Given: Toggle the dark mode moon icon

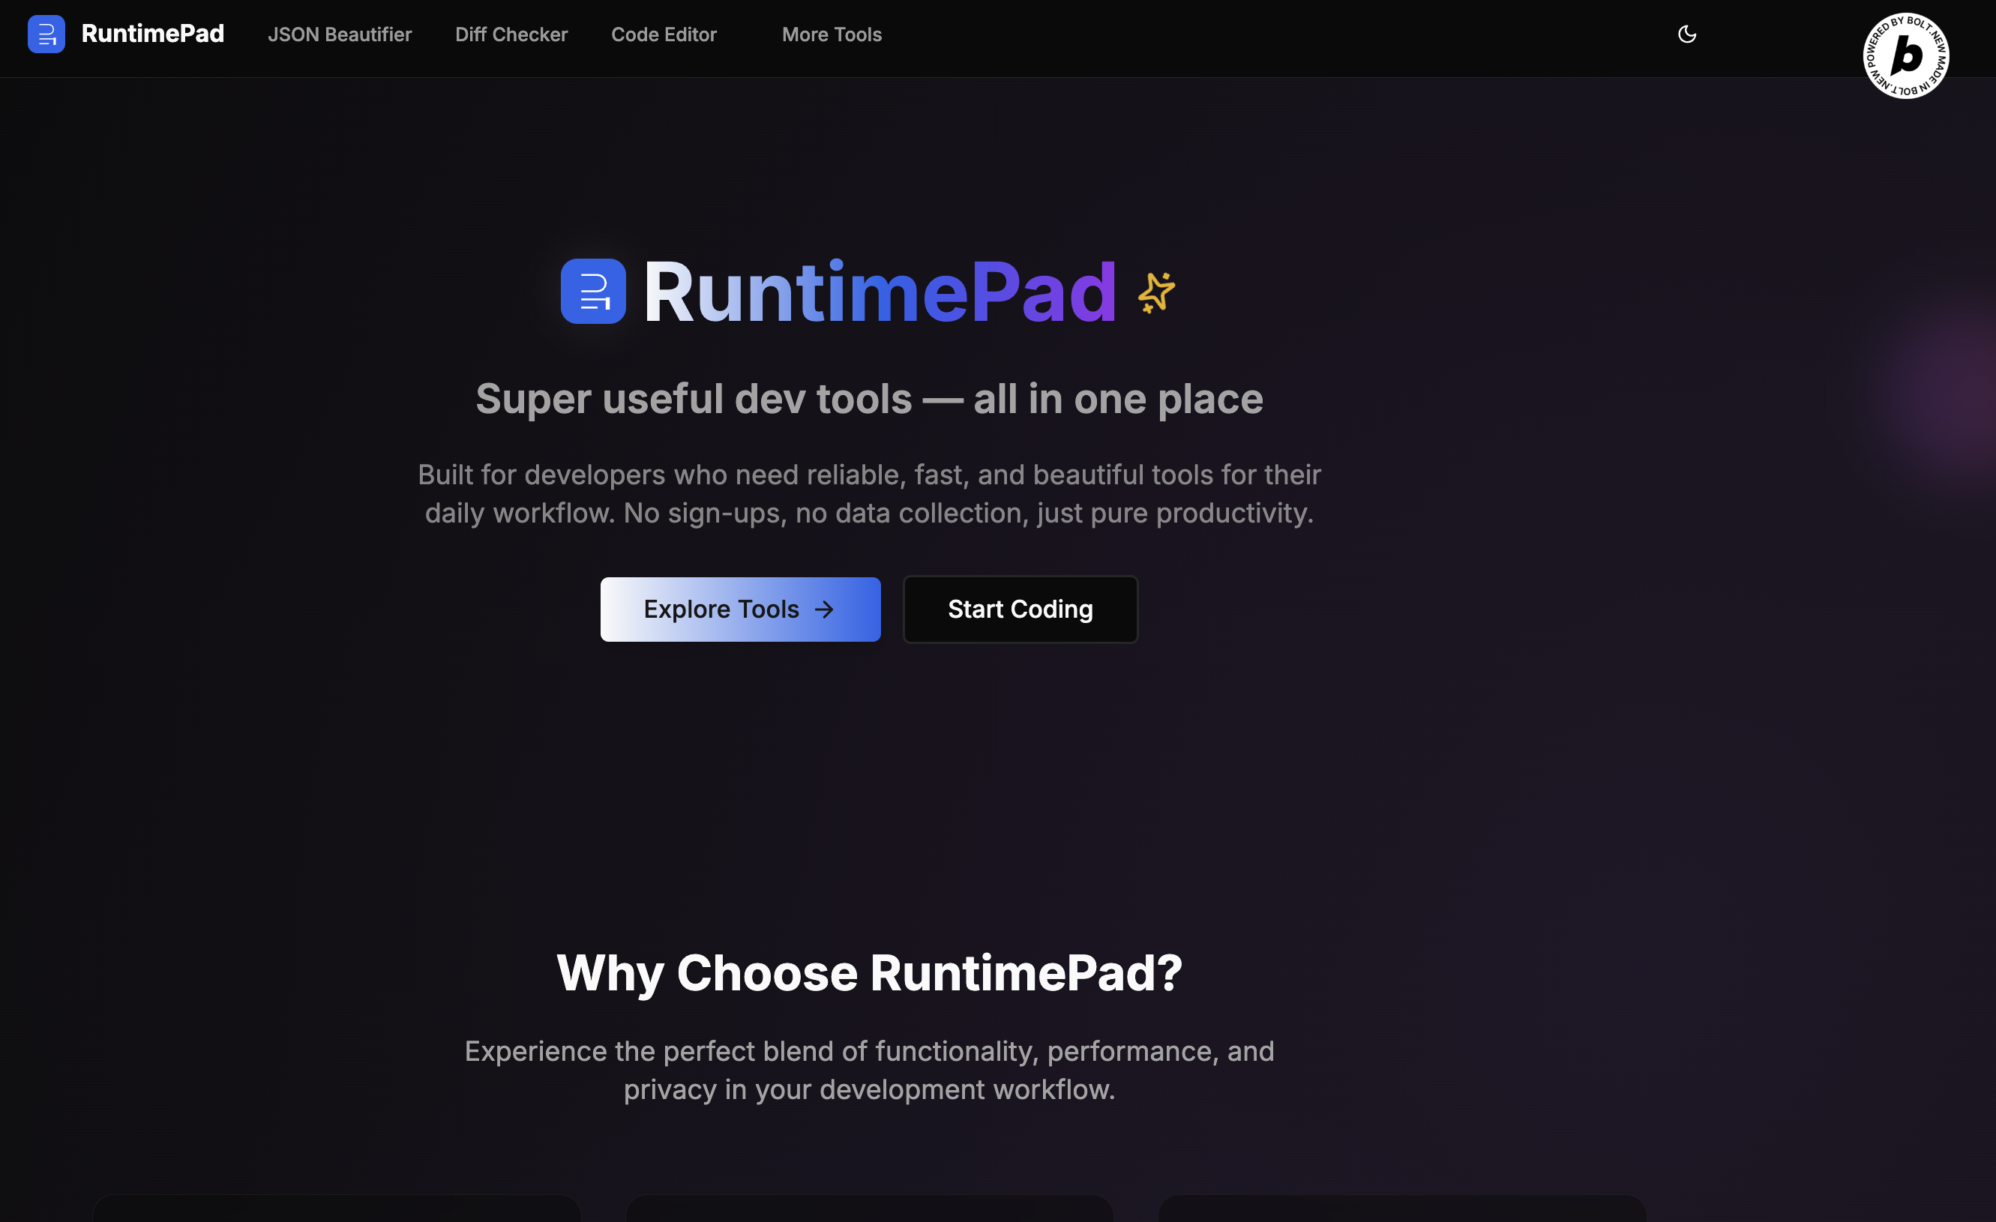Looking at the screenshot, I should pyautogui.click(x=1686, y=34).
